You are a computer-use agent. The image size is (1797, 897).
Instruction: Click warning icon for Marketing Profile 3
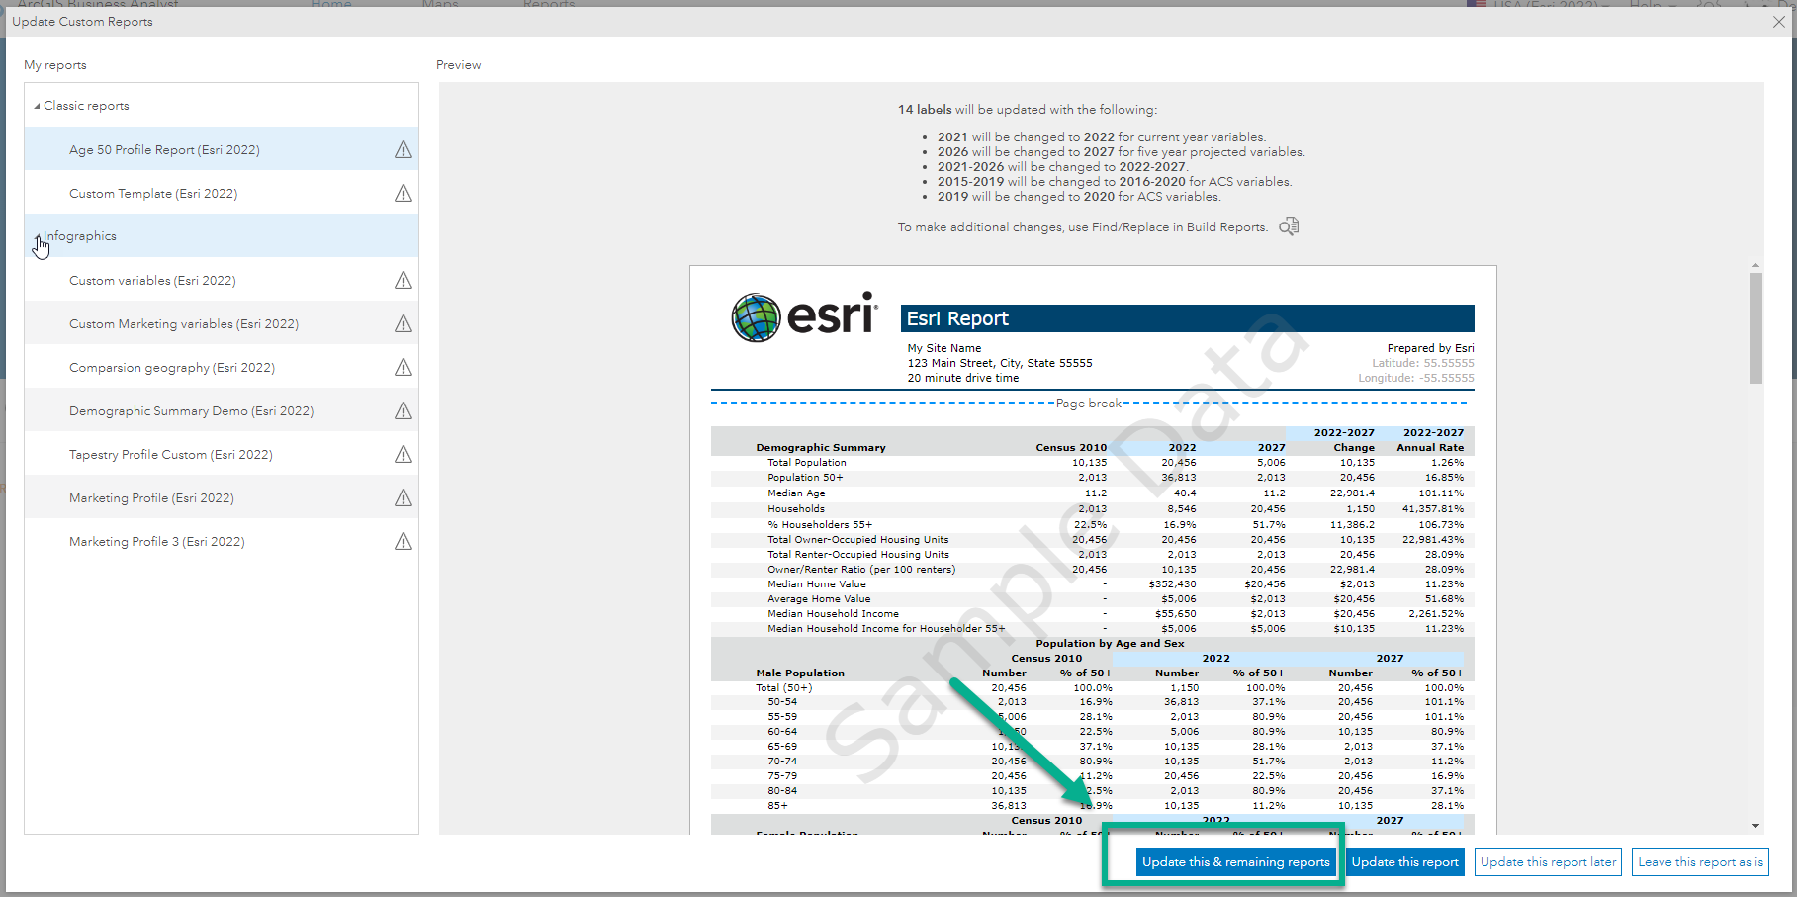404,542
